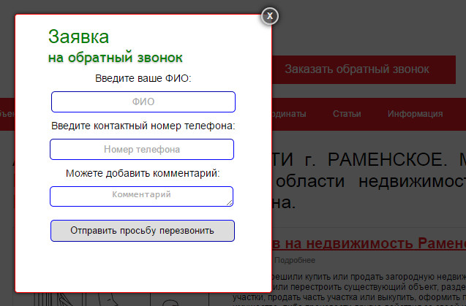The height and width of the screenshot is (306, 466).
Task: Click the comment box resize handle
Action: click(x=230, y=203)
